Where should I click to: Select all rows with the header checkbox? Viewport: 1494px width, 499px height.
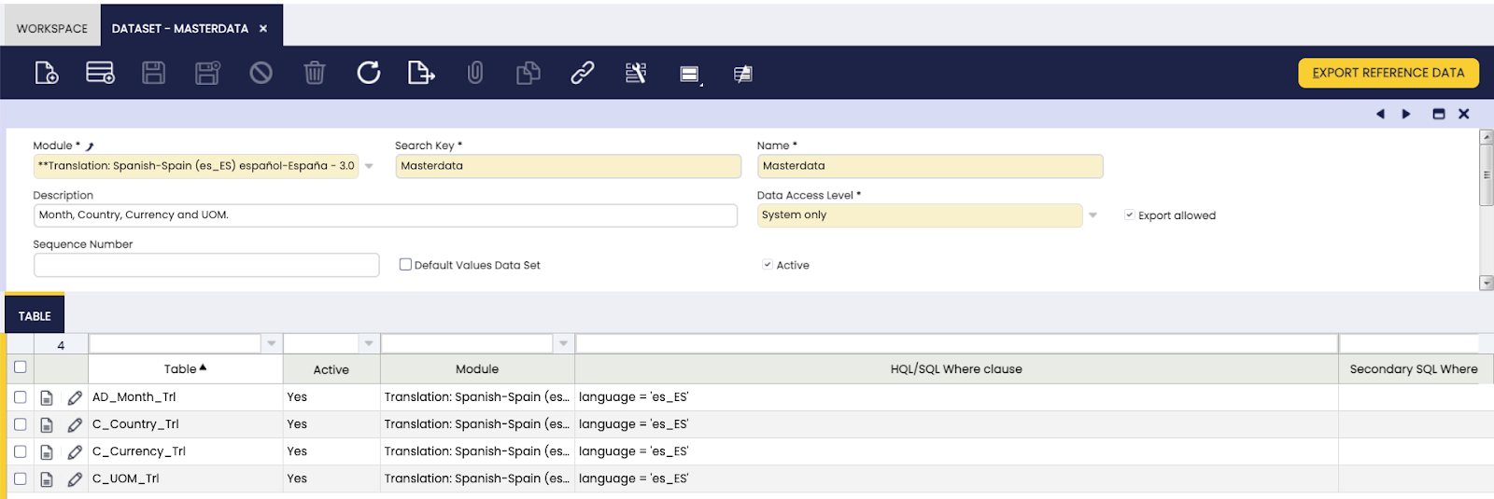(x=21, y=367)
